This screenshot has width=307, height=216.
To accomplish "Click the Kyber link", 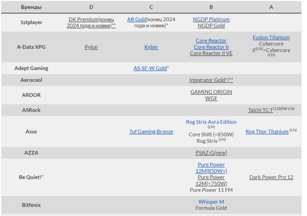I will pos(151,47).
